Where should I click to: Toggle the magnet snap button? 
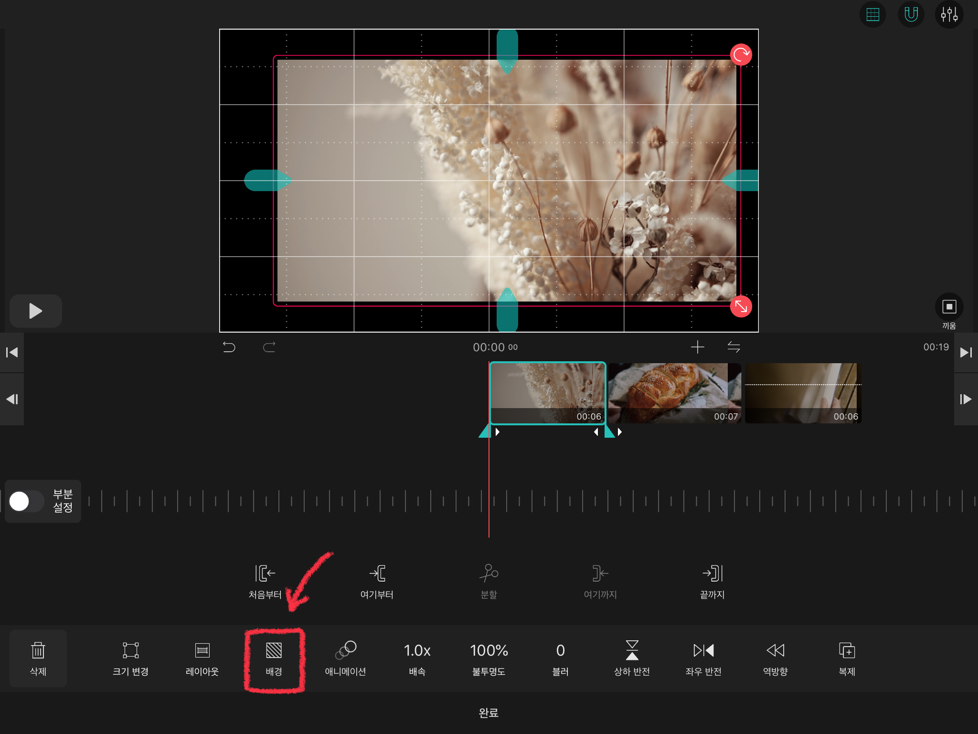pyautogui.click(x=911, y=14)
